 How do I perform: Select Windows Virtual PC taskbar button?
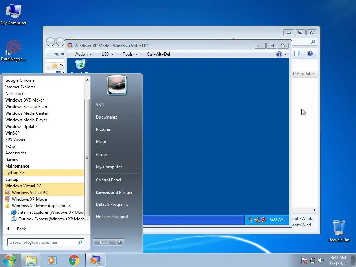[x=96, y=260]
